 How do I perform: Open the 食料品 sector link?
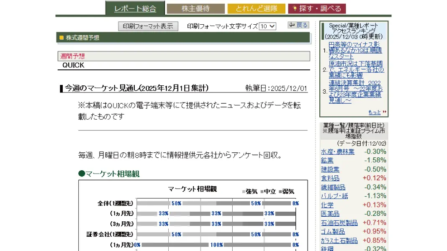[x=330, y=178]
